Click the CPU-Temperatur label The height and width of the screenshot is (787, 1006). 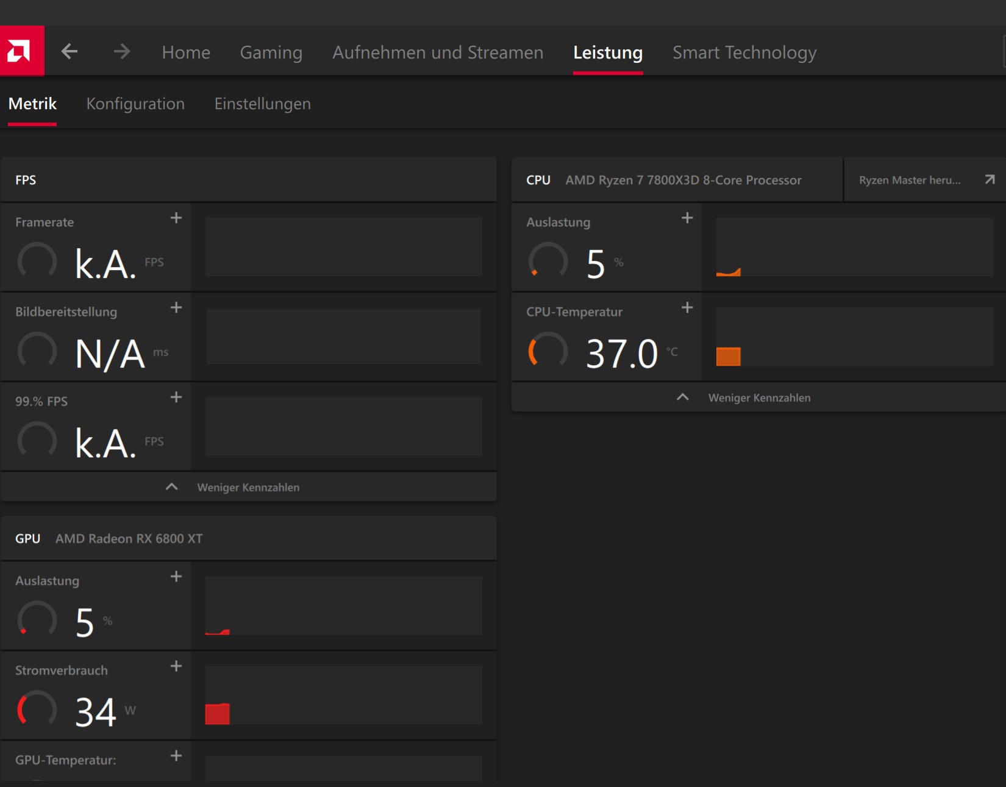574,312
